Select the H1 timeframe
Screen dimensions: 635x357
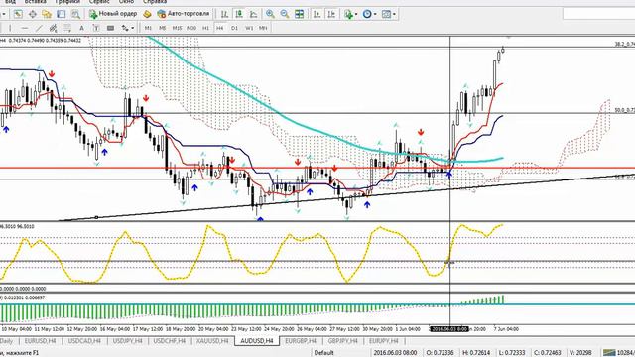(205, 28)
